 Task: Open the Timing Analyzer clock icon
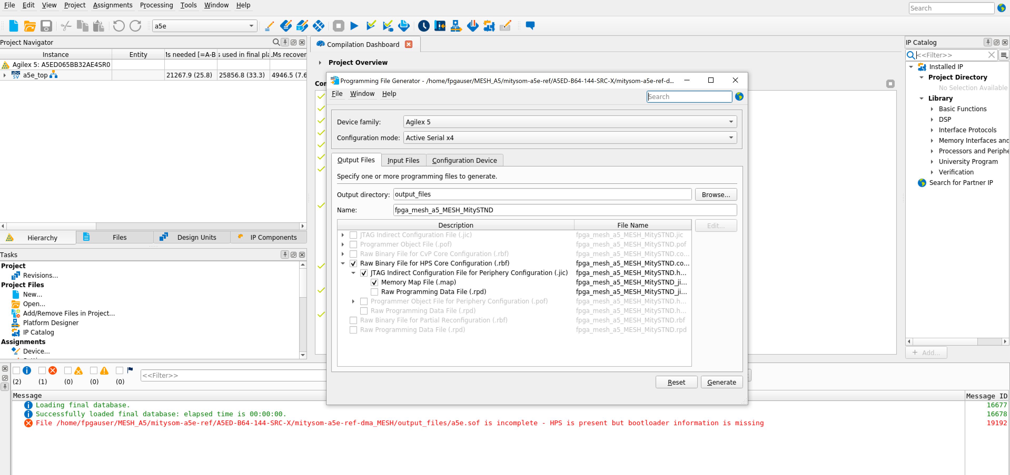[423, 26]
